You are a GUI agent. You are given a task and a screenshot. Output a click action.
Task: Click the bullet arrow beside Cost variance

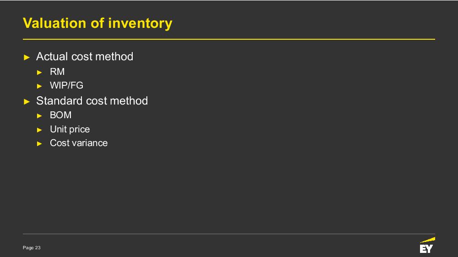pyautogui.click(x=40, y=143)
